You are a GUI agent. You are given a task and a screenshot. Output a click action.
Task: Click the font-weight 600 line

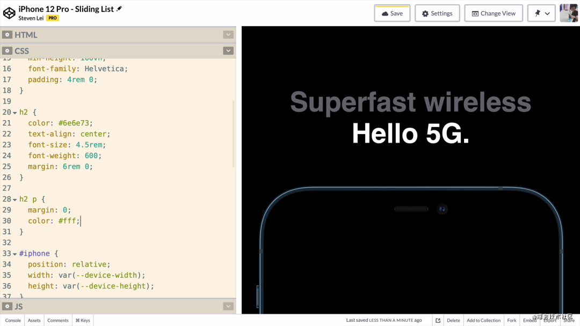tap(65, 155)
